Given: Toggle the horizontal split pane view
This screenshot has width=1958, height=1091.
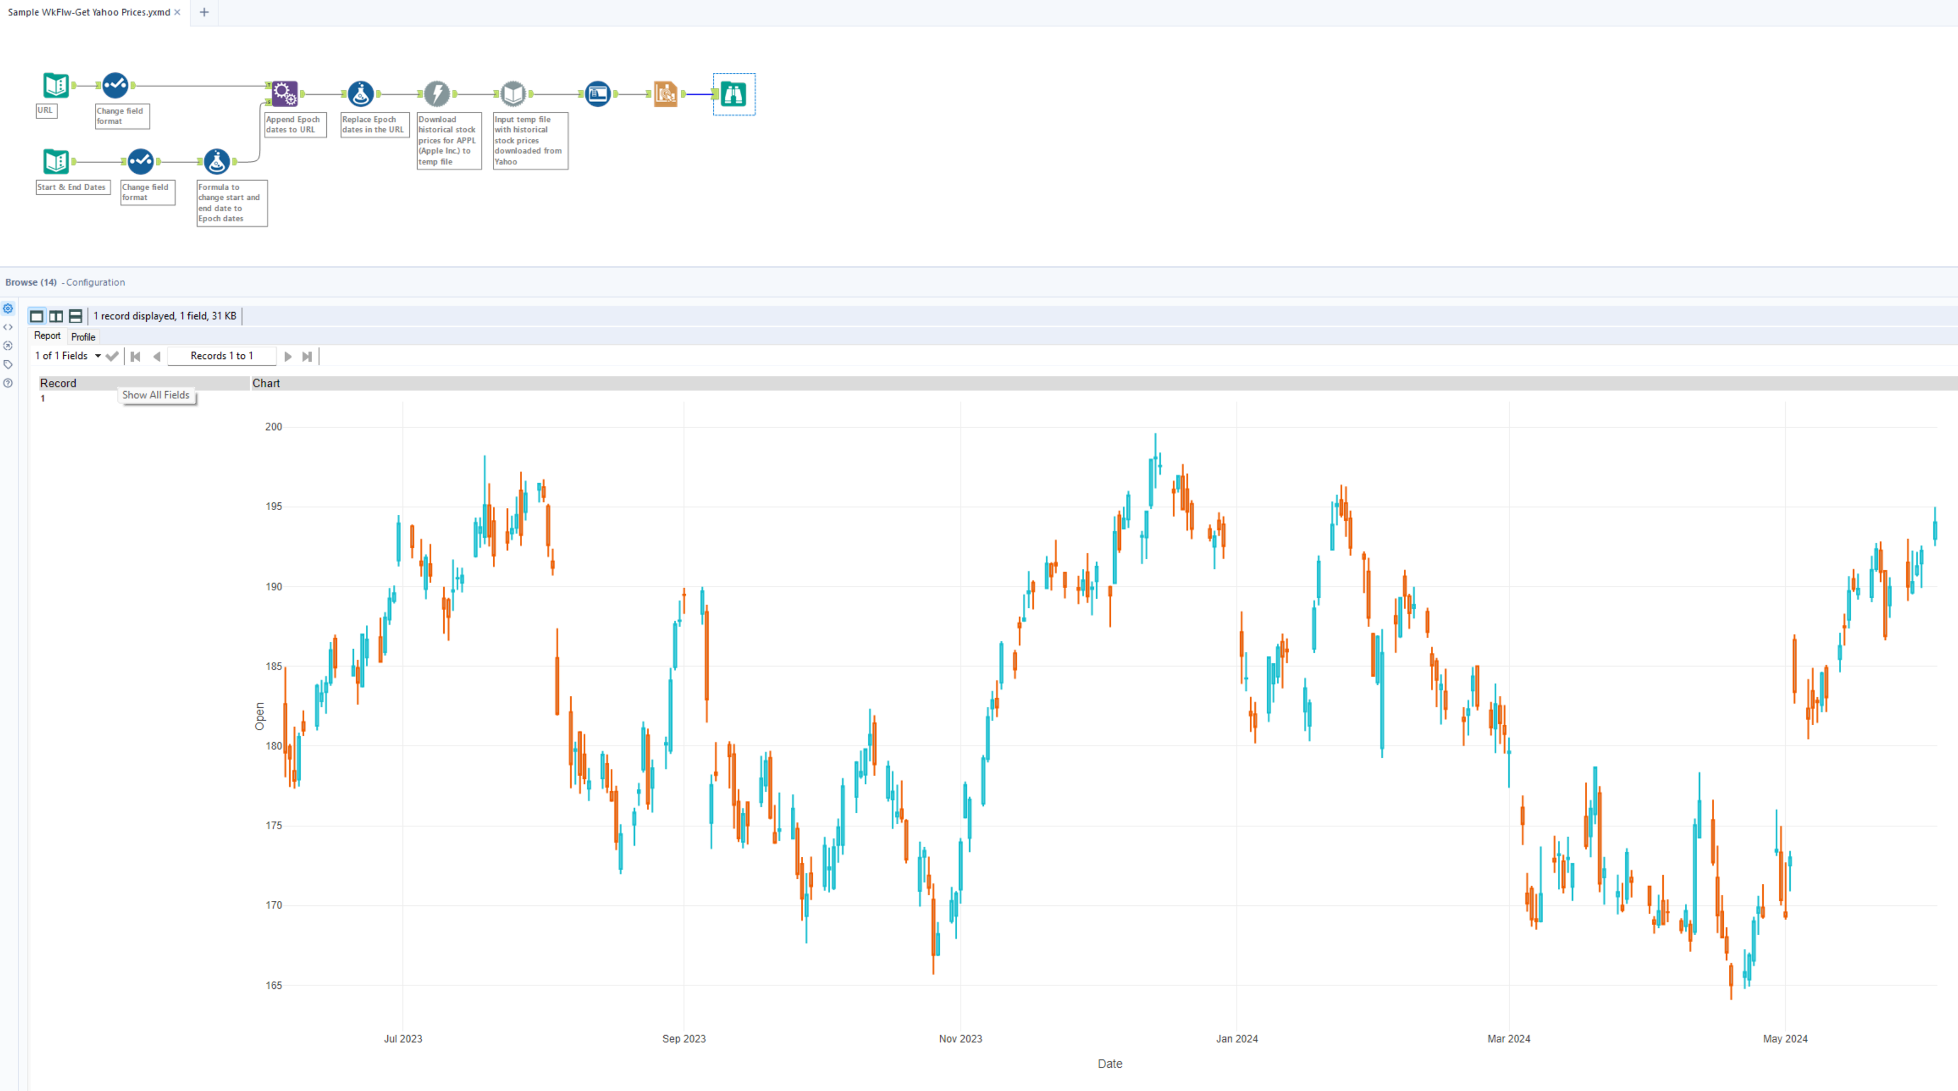Looking at the screenshot, I should (x=75, y=316).
